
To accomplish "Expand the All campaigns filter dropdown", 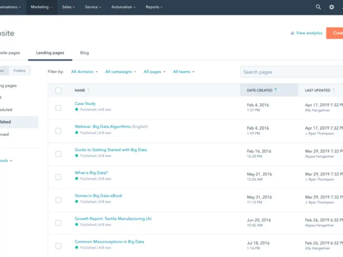I will coord(120,72).
